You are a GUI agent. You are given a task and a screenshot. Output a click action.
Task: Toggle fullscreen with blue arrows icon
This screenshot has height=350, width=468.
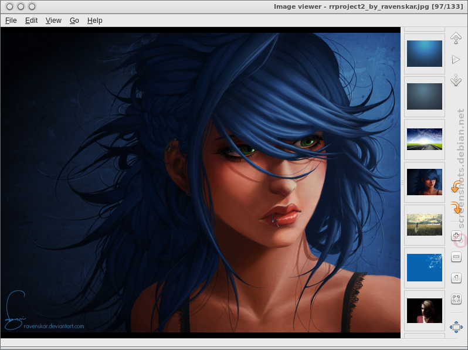pyautogui.click(x=456, y=327)
